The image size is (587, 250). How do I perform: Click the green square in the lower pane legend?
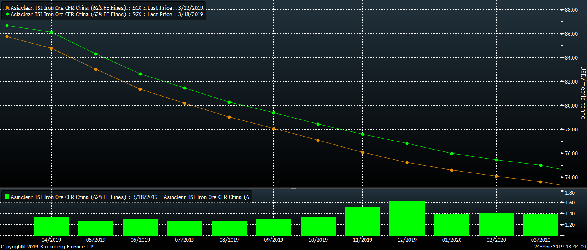[6, 197]
